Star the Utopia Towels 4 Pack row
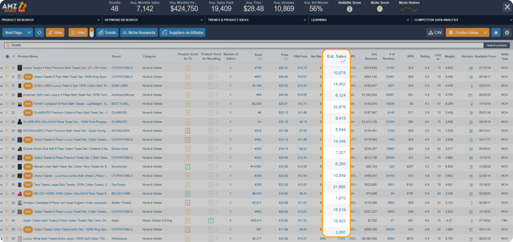This screenshot has width=513, height=242. pos(7,68)
